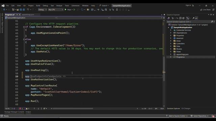The height and width of the screenshot is (121, 216).
Task: Open the SampleWebApplication navigation dropdown in editor
Action: click(x=31, y=18)
